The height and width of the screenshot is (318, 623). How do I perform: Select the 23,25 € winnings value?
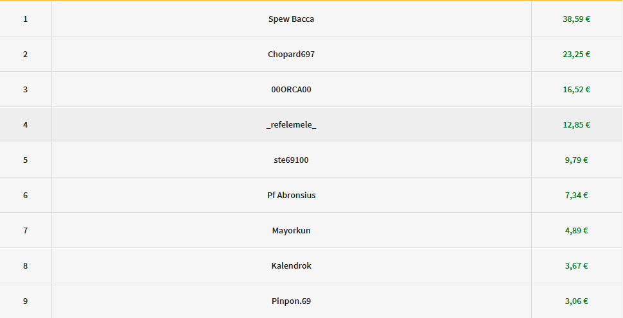(576, 54)
